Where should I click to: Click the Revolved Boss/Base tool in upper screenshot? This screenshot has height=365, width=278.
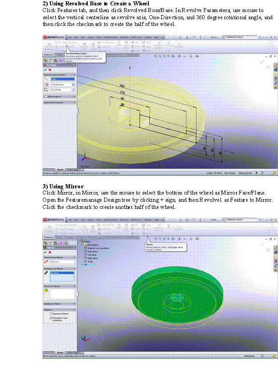click(66, 42)
